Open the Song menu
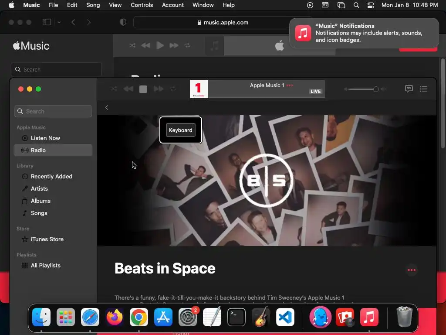 [x=93, y=5]
